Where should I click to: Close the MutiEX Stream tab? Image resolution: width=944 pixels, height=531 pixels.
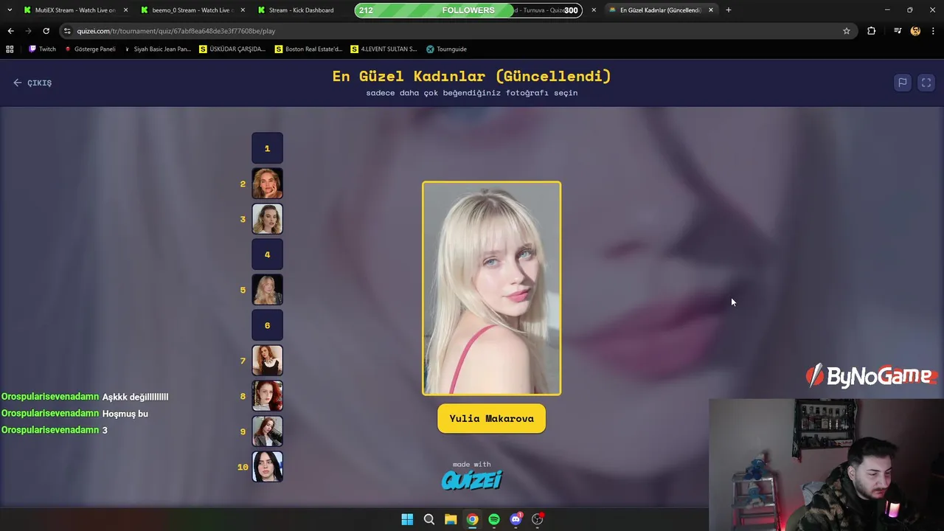click(x=125, y=10)
